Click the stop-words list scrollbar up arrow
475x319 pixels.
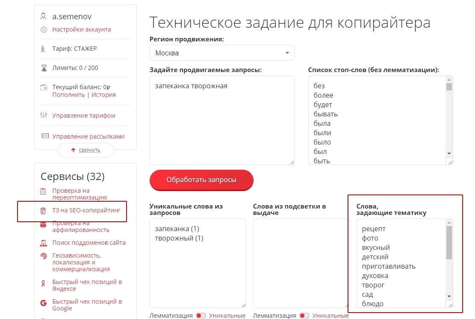click(x=449, y=79)
